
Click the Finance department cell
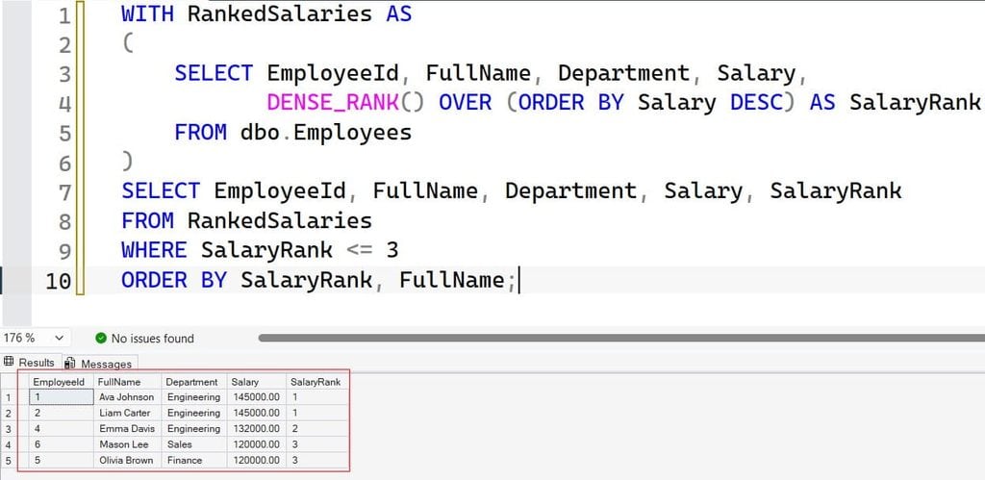tap(194, 460)
